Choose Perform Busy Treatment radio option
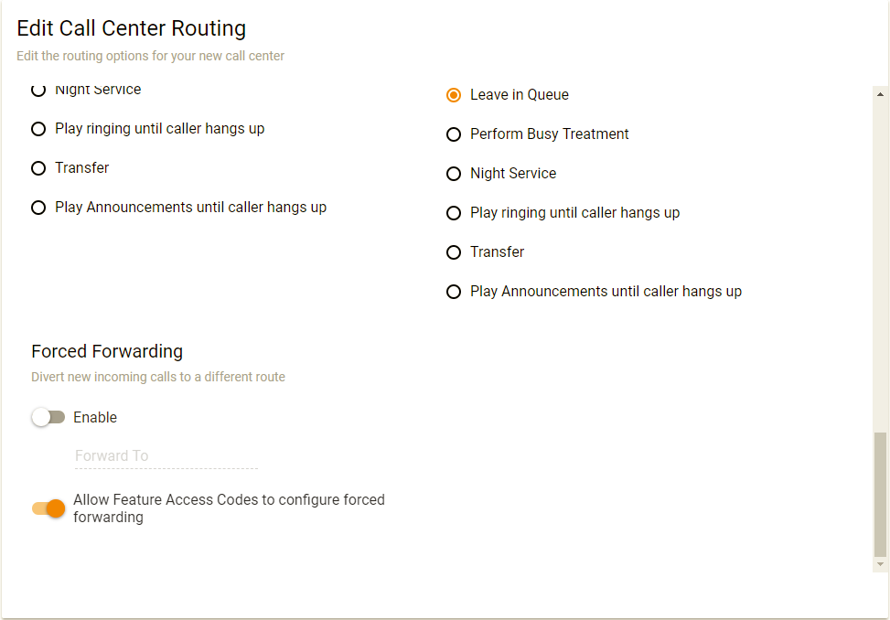 point(454,134)
